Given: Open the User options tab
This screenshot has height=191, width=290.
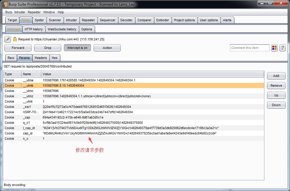Looking at the screenshot, I should pos(209,20).
